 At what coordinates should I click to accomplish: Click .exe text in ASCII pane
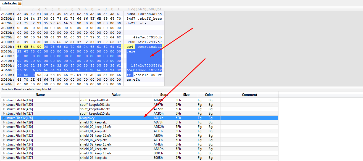(131, 51)
